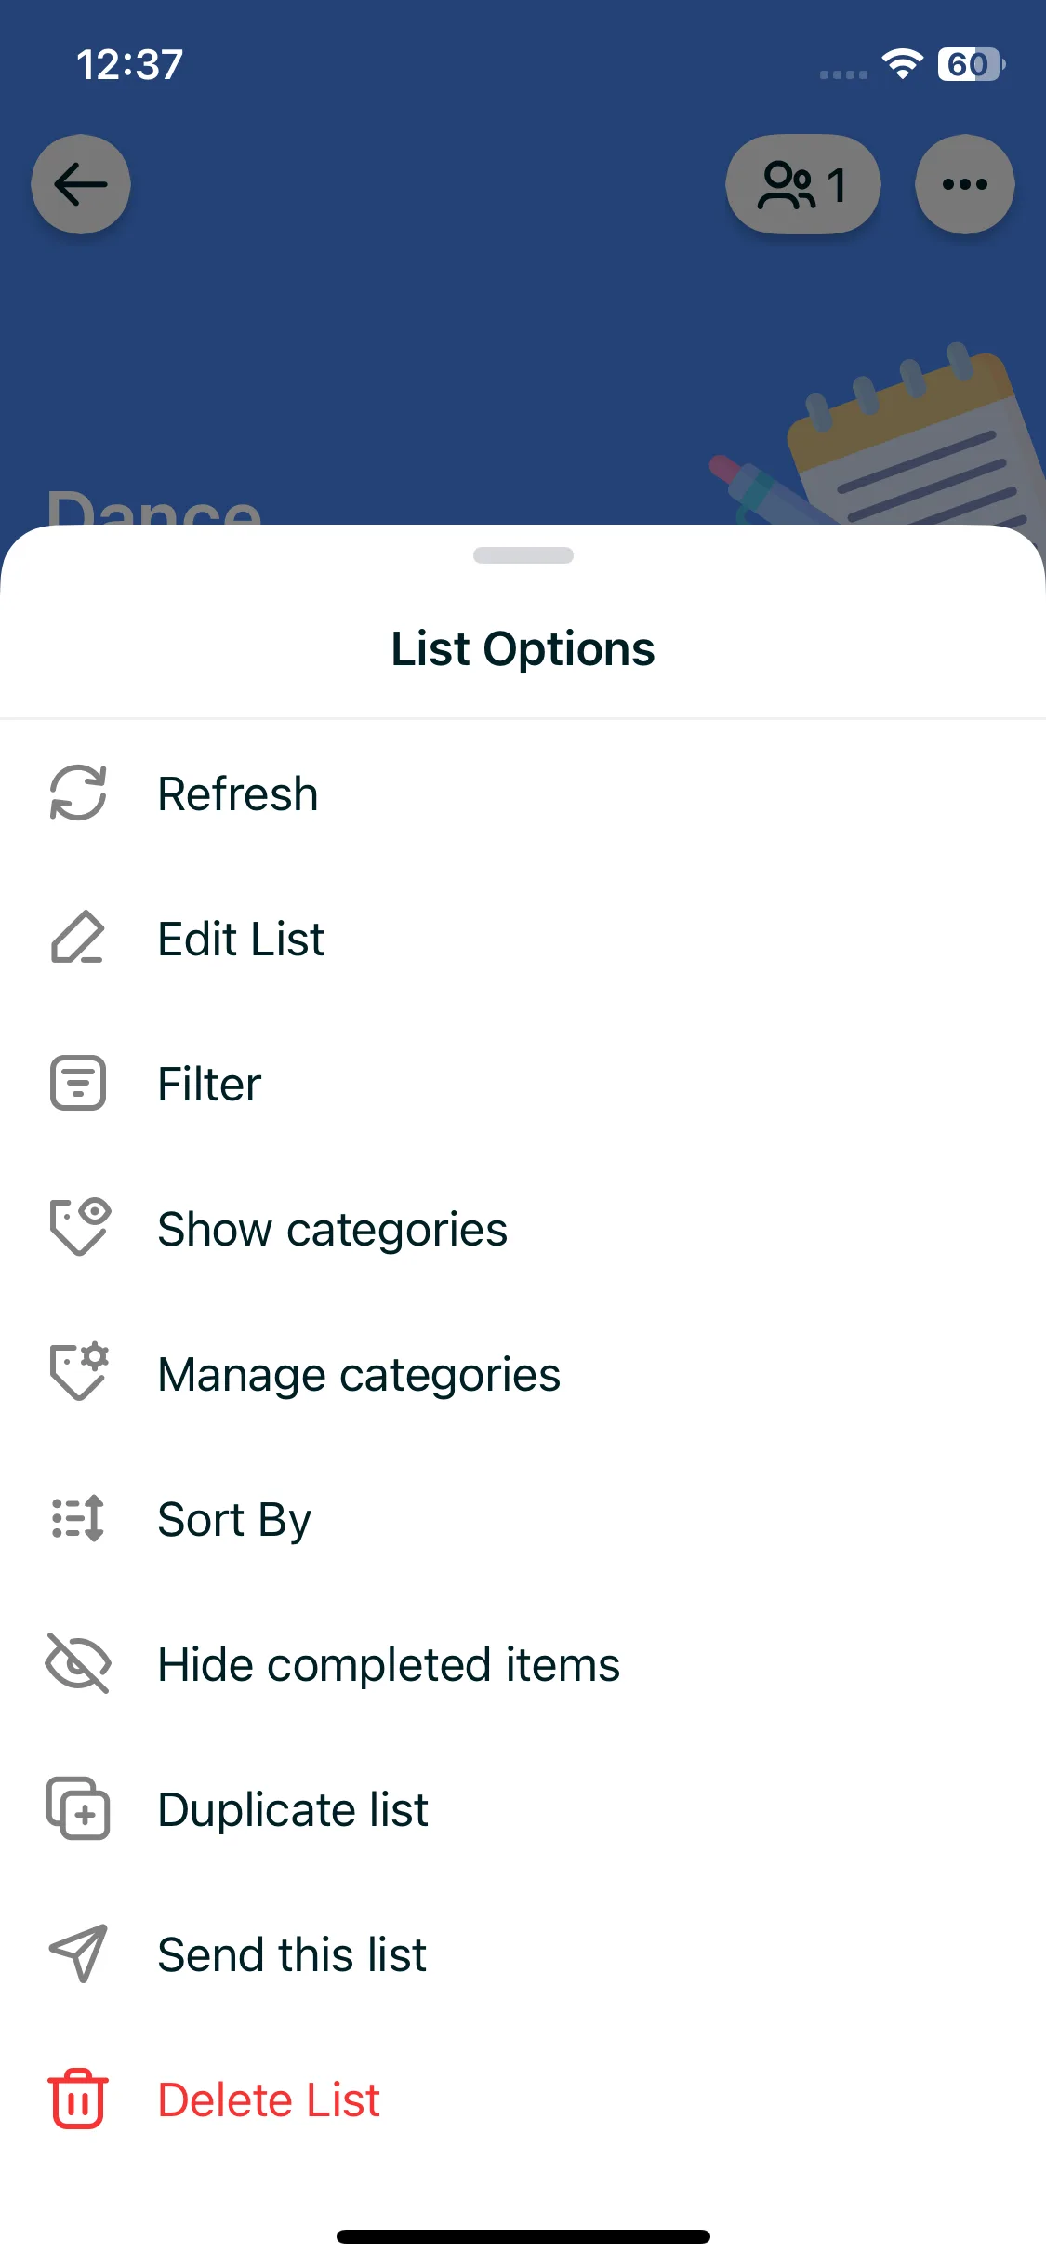Tap the Sort By arrows icon

pyautogui.click(x=78, y=1519)
